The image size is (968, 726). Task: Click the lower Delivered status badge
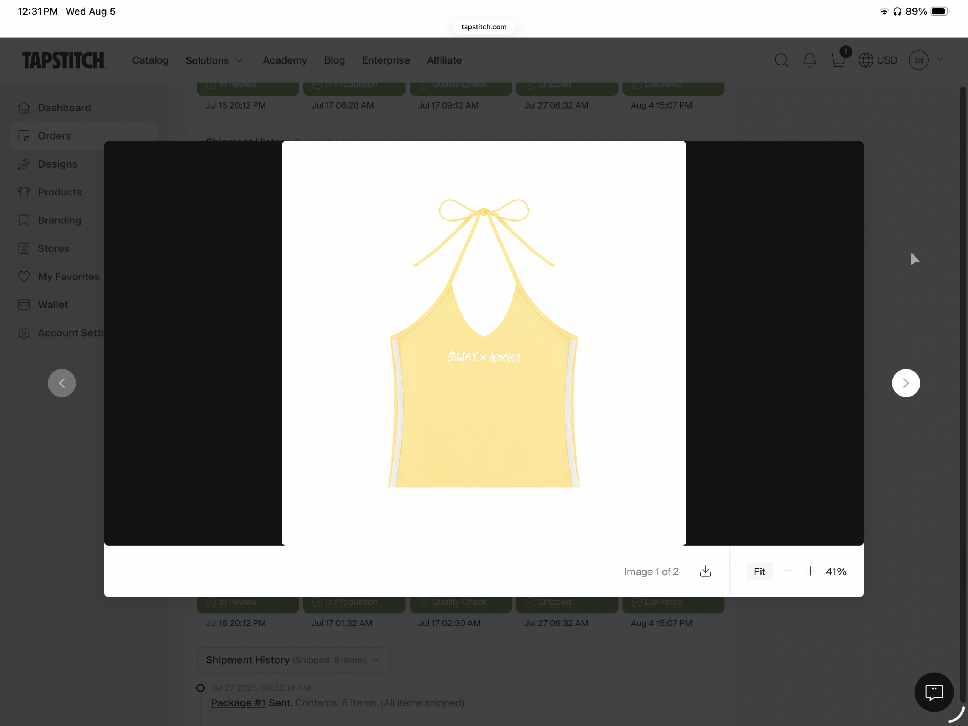[x=673, y=604]
